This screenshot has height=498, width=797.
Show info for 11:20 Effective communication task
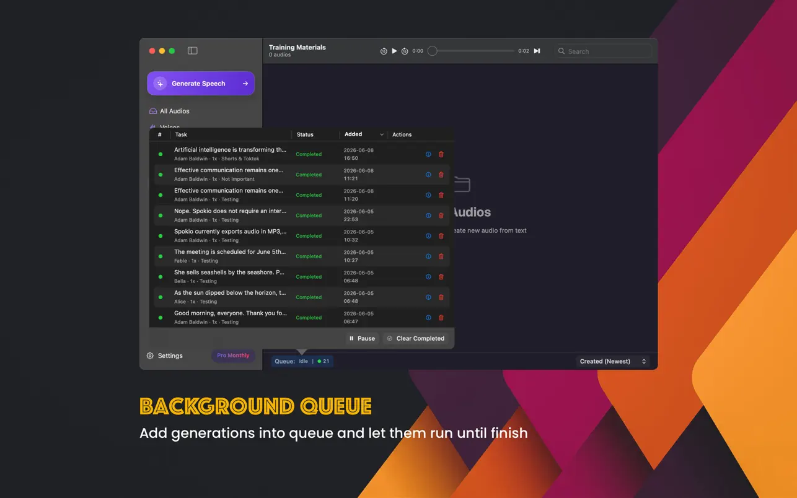(428, 195)
